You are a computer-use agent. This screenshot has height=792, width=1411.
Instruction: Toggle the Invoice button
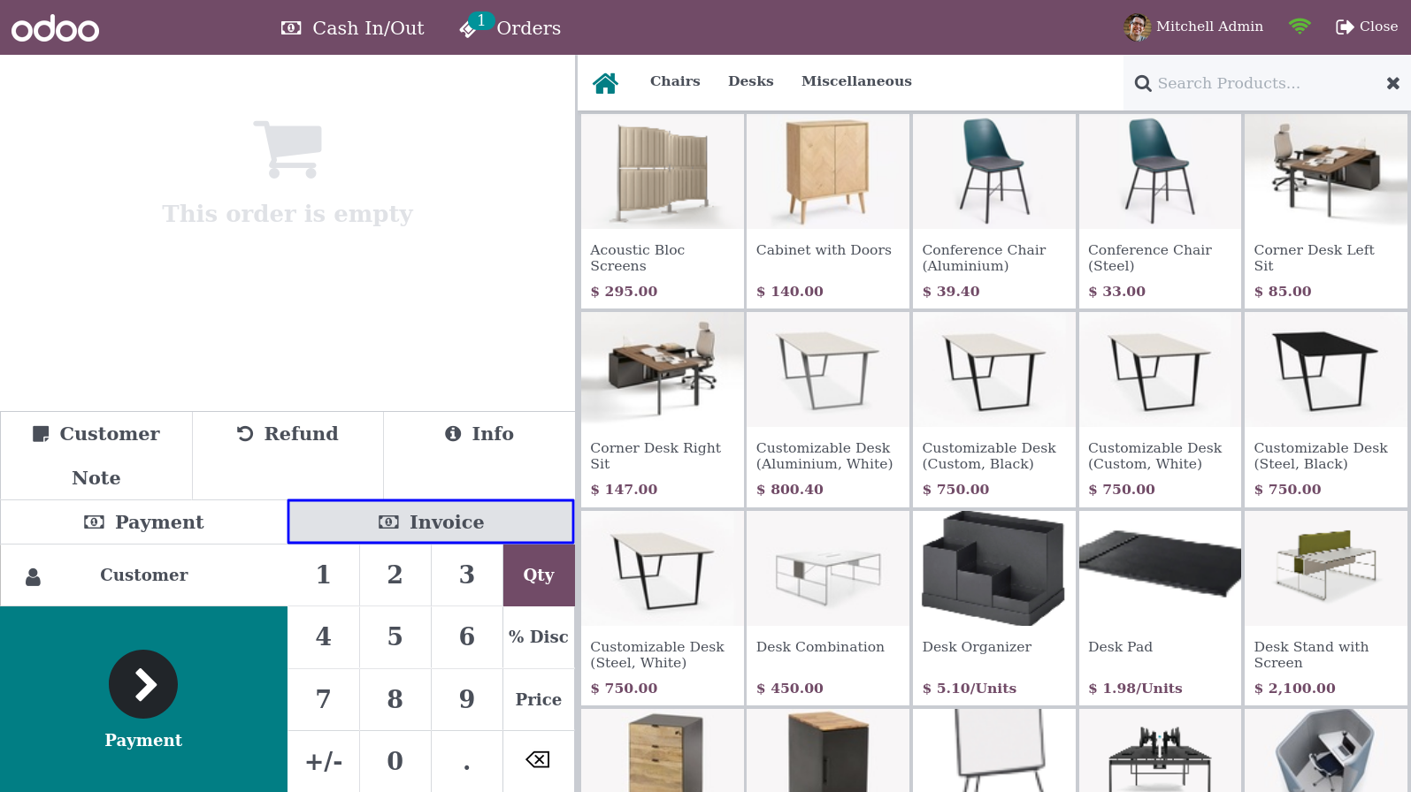pyautogui.click(x=431, y=522)
